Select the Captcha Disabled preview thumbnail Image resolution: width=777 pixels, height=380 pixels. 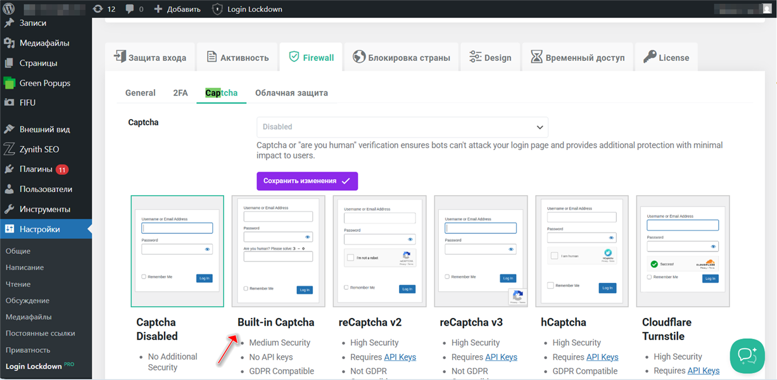(x=177, y=251)
